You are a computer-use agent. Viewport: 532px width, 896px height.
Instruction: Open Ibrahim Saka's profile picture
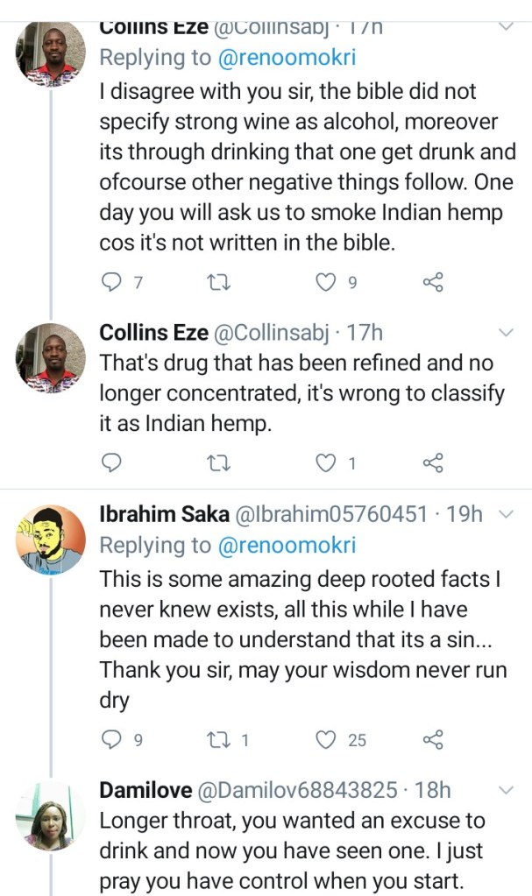(x=51, y=539)
